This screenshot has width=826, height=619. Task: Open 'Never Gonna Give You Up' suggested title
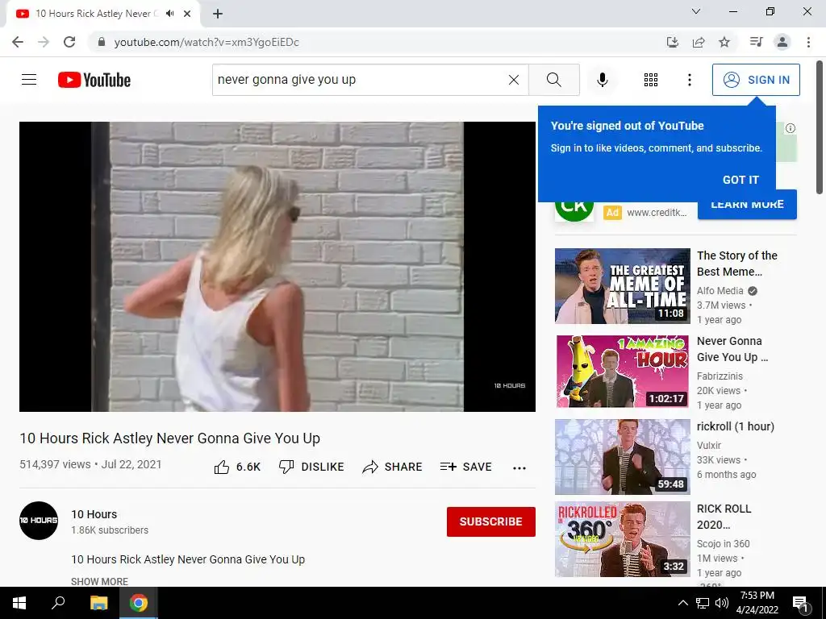tap(732, 349)
